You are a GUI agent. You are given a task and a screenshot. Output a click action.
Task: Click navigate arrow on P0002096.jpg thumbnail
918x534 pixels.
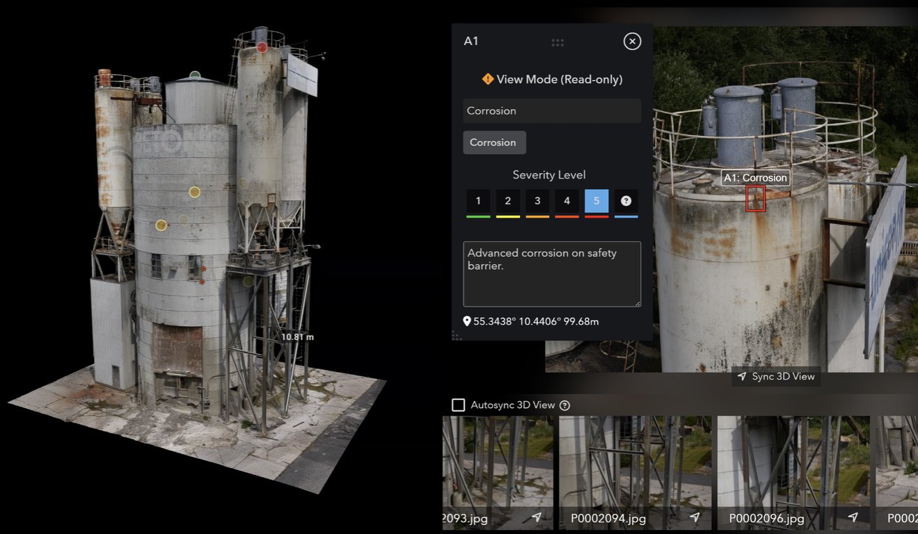pos(853,518)
